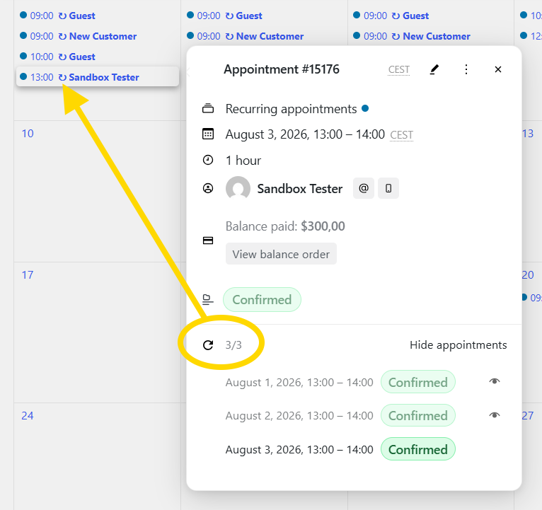The image size is (542, 510).
Task: Open the three-dot more options menu
Action: pos(466,69)
